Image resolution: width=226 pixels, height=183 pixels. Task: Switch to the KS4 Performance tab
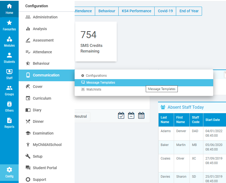click(x=136, y=11)
